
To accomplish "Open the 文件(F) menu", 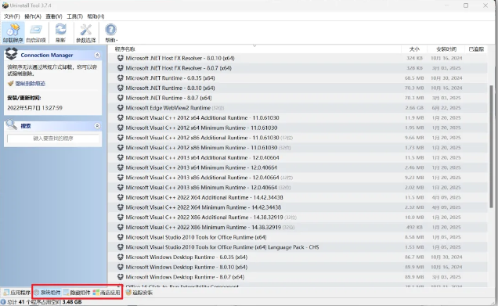I will [x=12, y=16].
